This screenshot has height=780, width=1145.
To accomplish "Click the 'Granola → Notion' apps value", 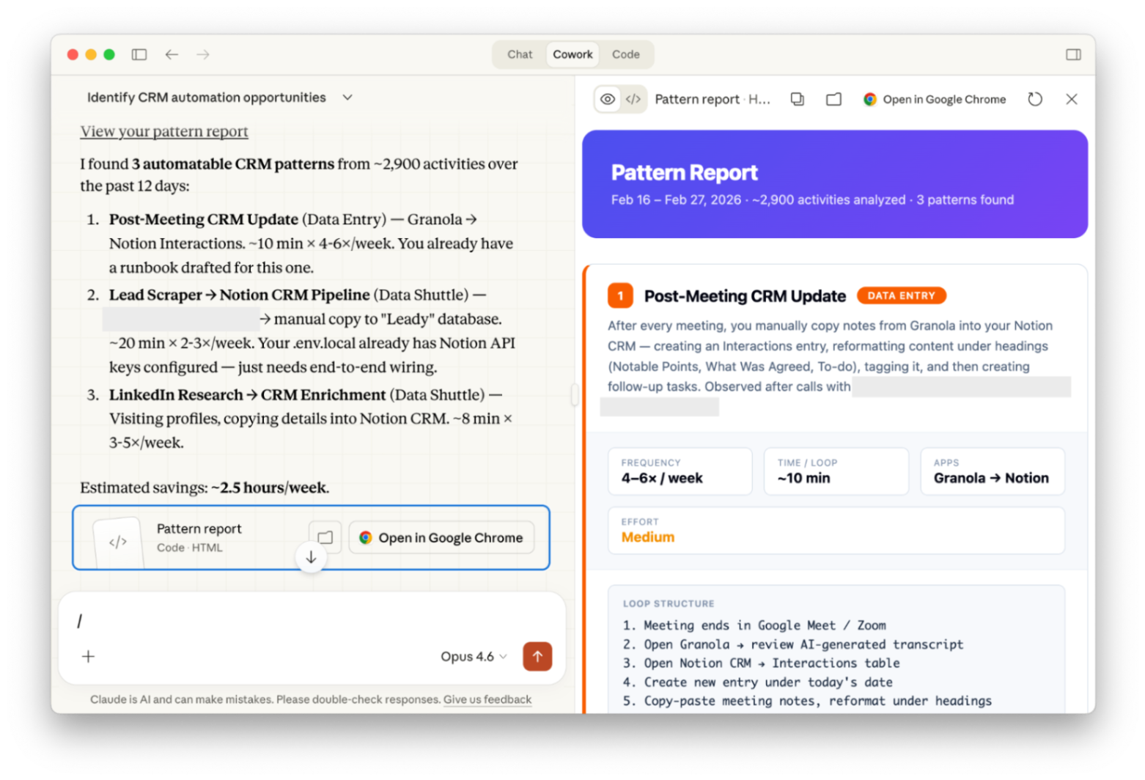I will 991,478.
